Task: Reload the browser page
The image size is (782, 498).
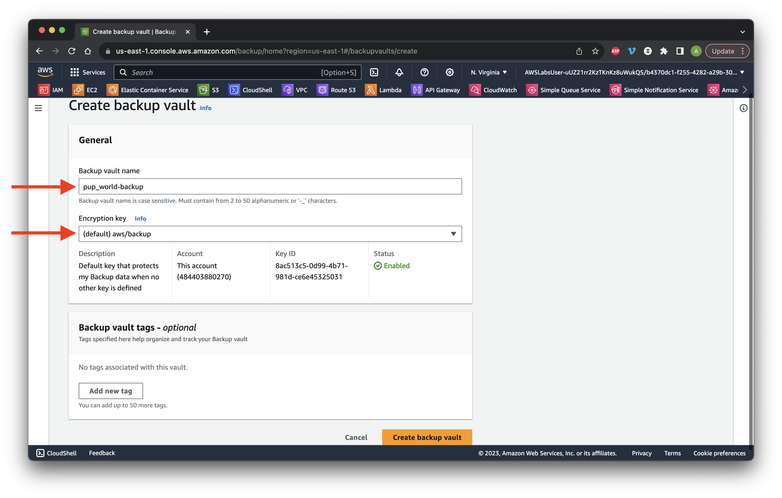Action: pos(72,51)
